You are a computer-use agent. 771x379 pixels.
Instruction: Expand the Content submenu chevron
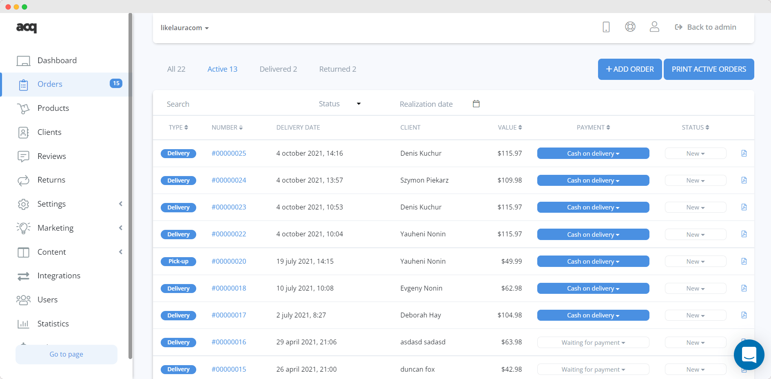[x=121, y=252]
